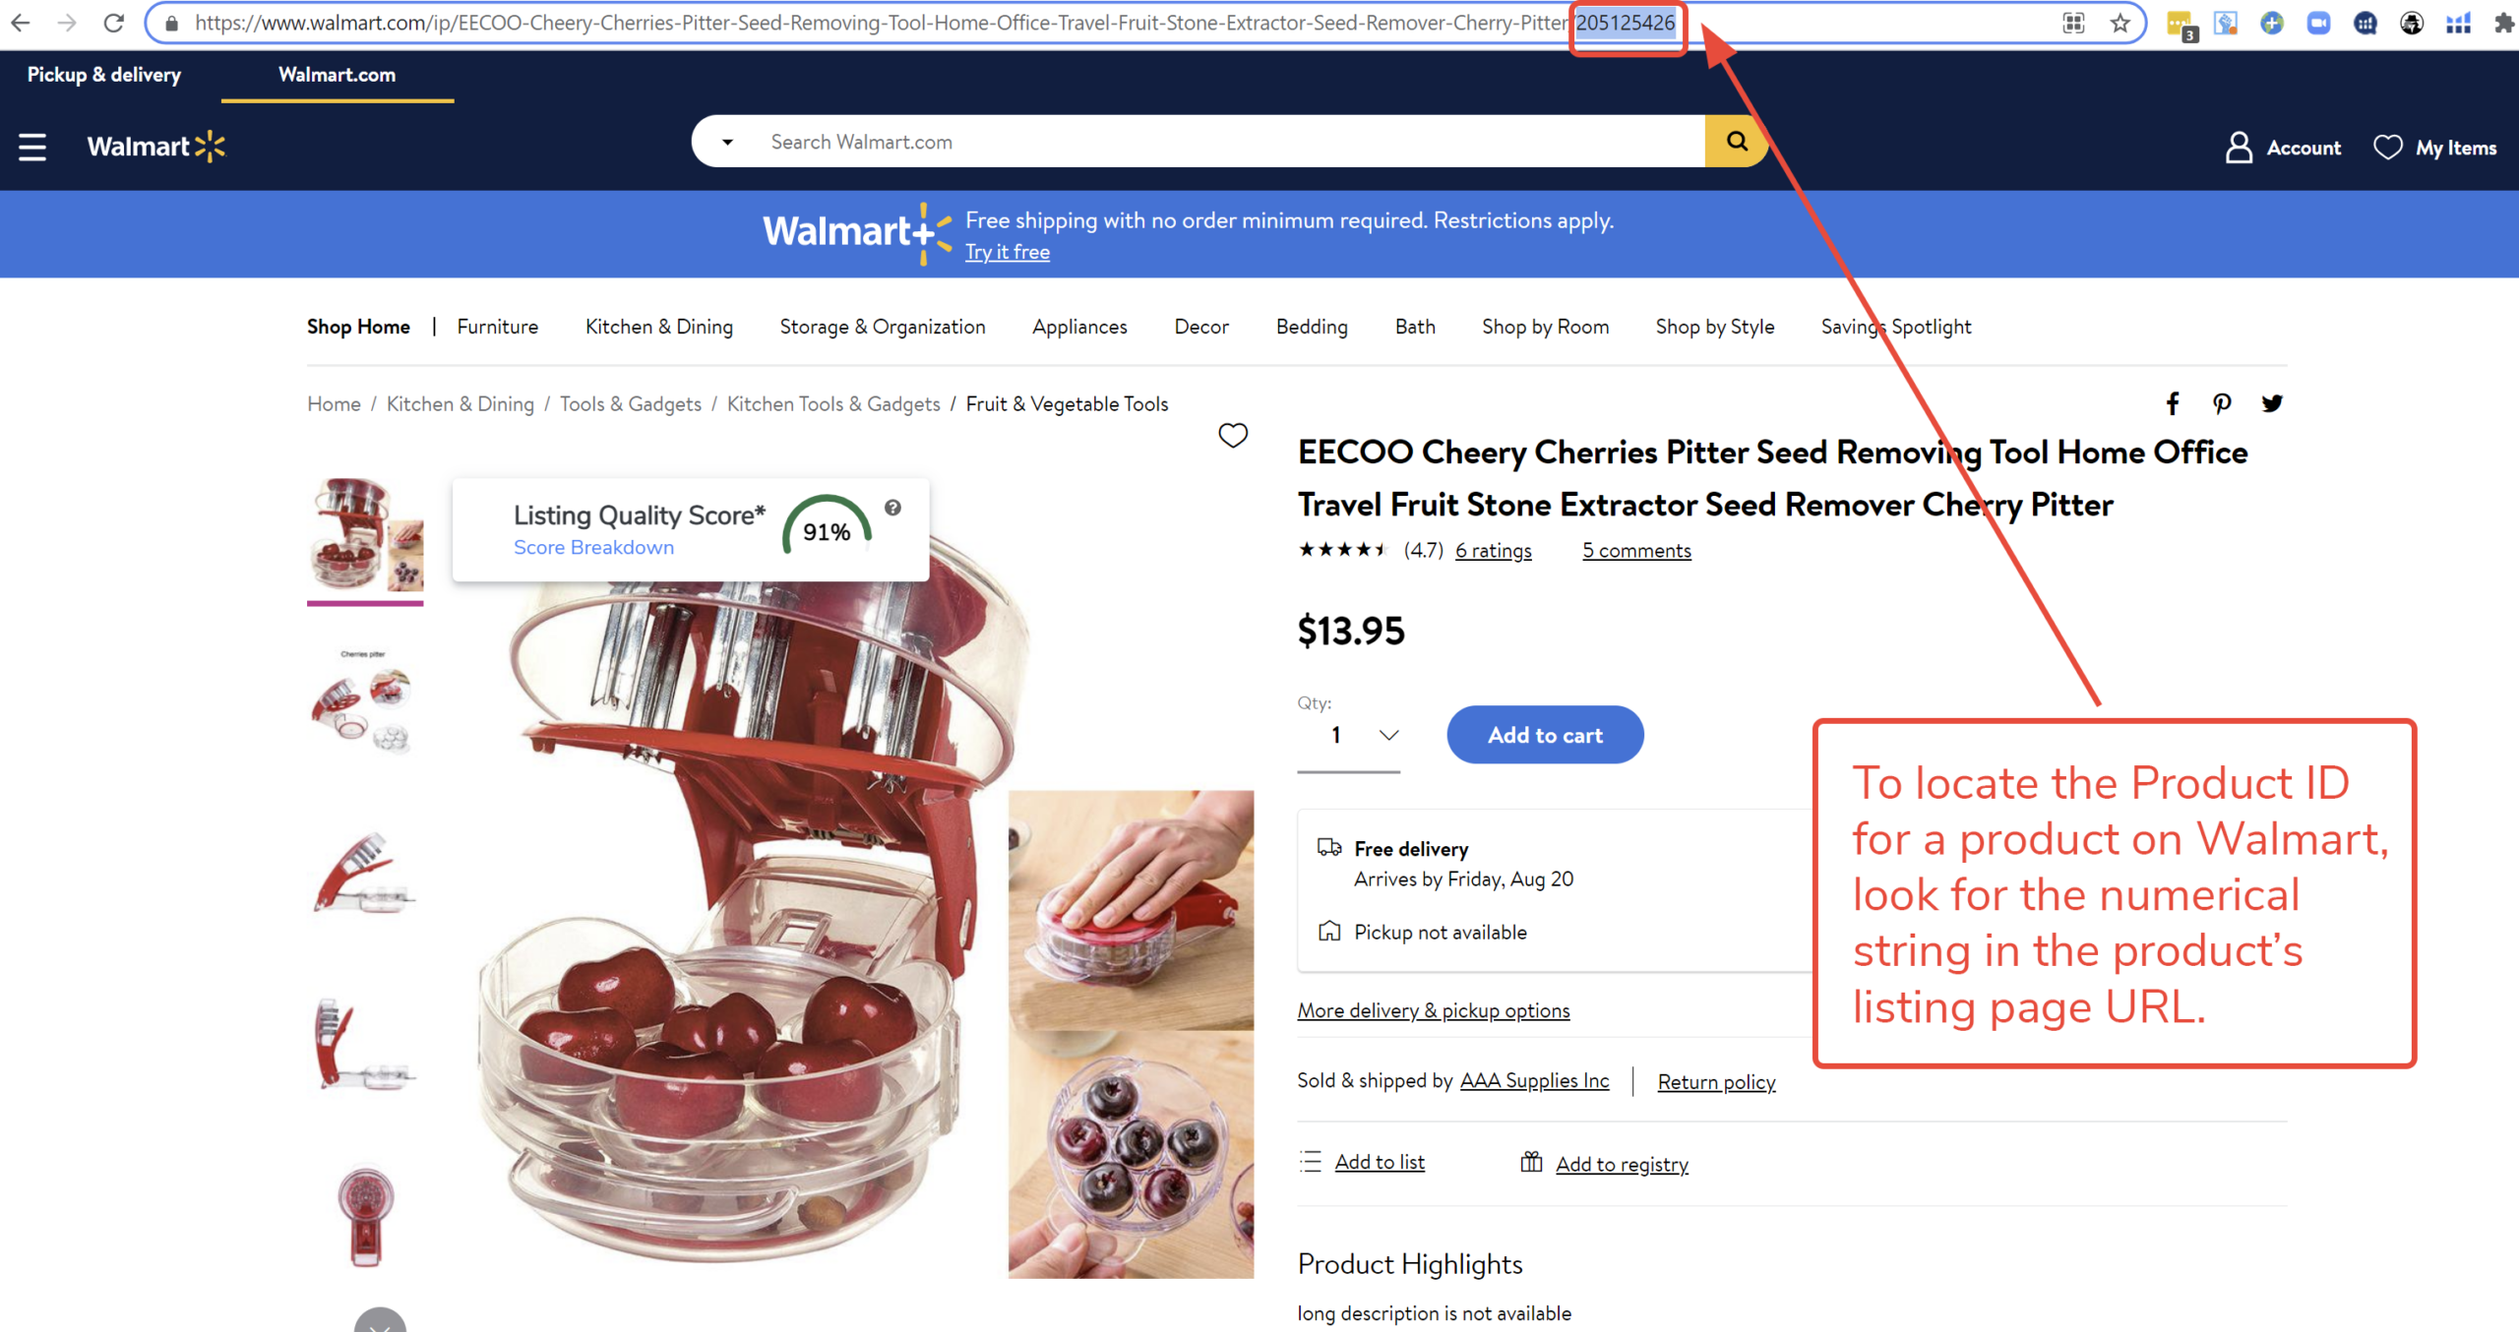Open search department dropdown arrow
Image resolution: width=2519 pixels, height=1332 pixels.
[727, 142]
